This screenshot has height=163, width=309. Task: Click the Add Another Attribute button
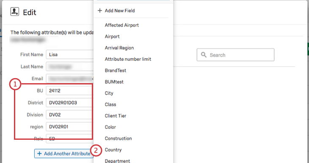click(x=64, y=154)
